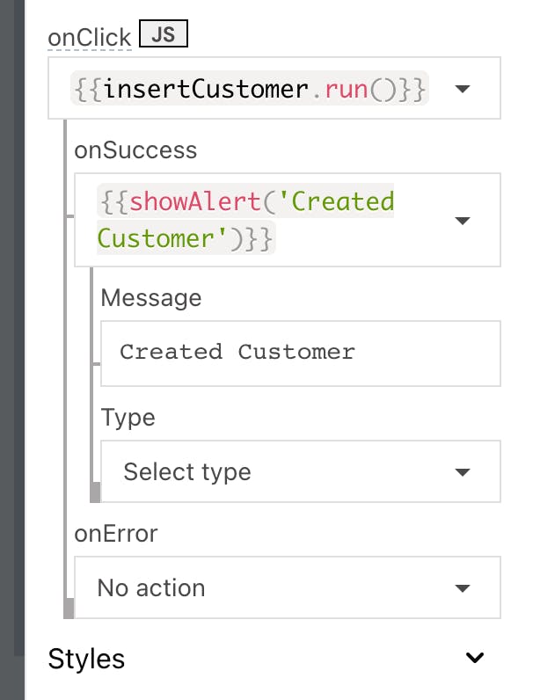This screenshot has width=533, height=700.
Task: Click the onError field label
Action: point(115,534)
